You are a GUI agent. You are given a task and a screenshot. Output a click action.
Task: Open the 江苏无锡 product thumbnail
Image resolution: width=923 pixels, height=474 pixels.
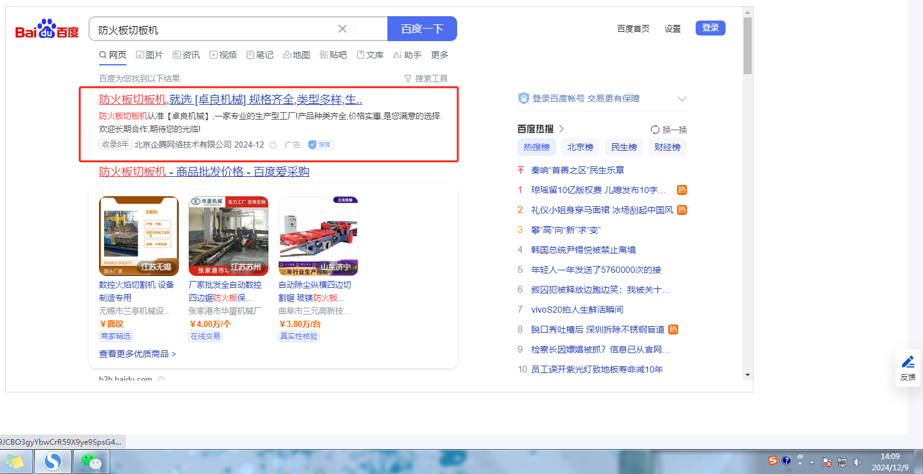[139, 236]
